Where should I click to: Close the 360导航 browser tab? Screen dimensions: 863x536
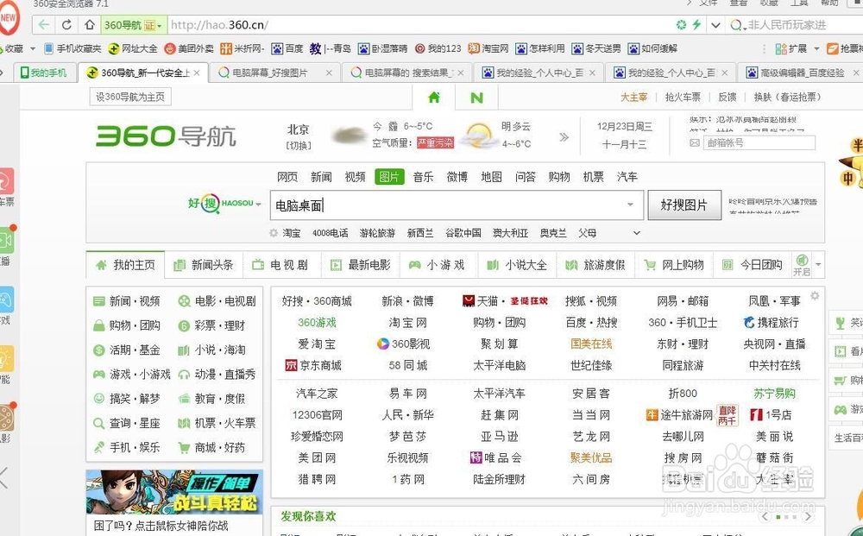(x=197, y=73)
